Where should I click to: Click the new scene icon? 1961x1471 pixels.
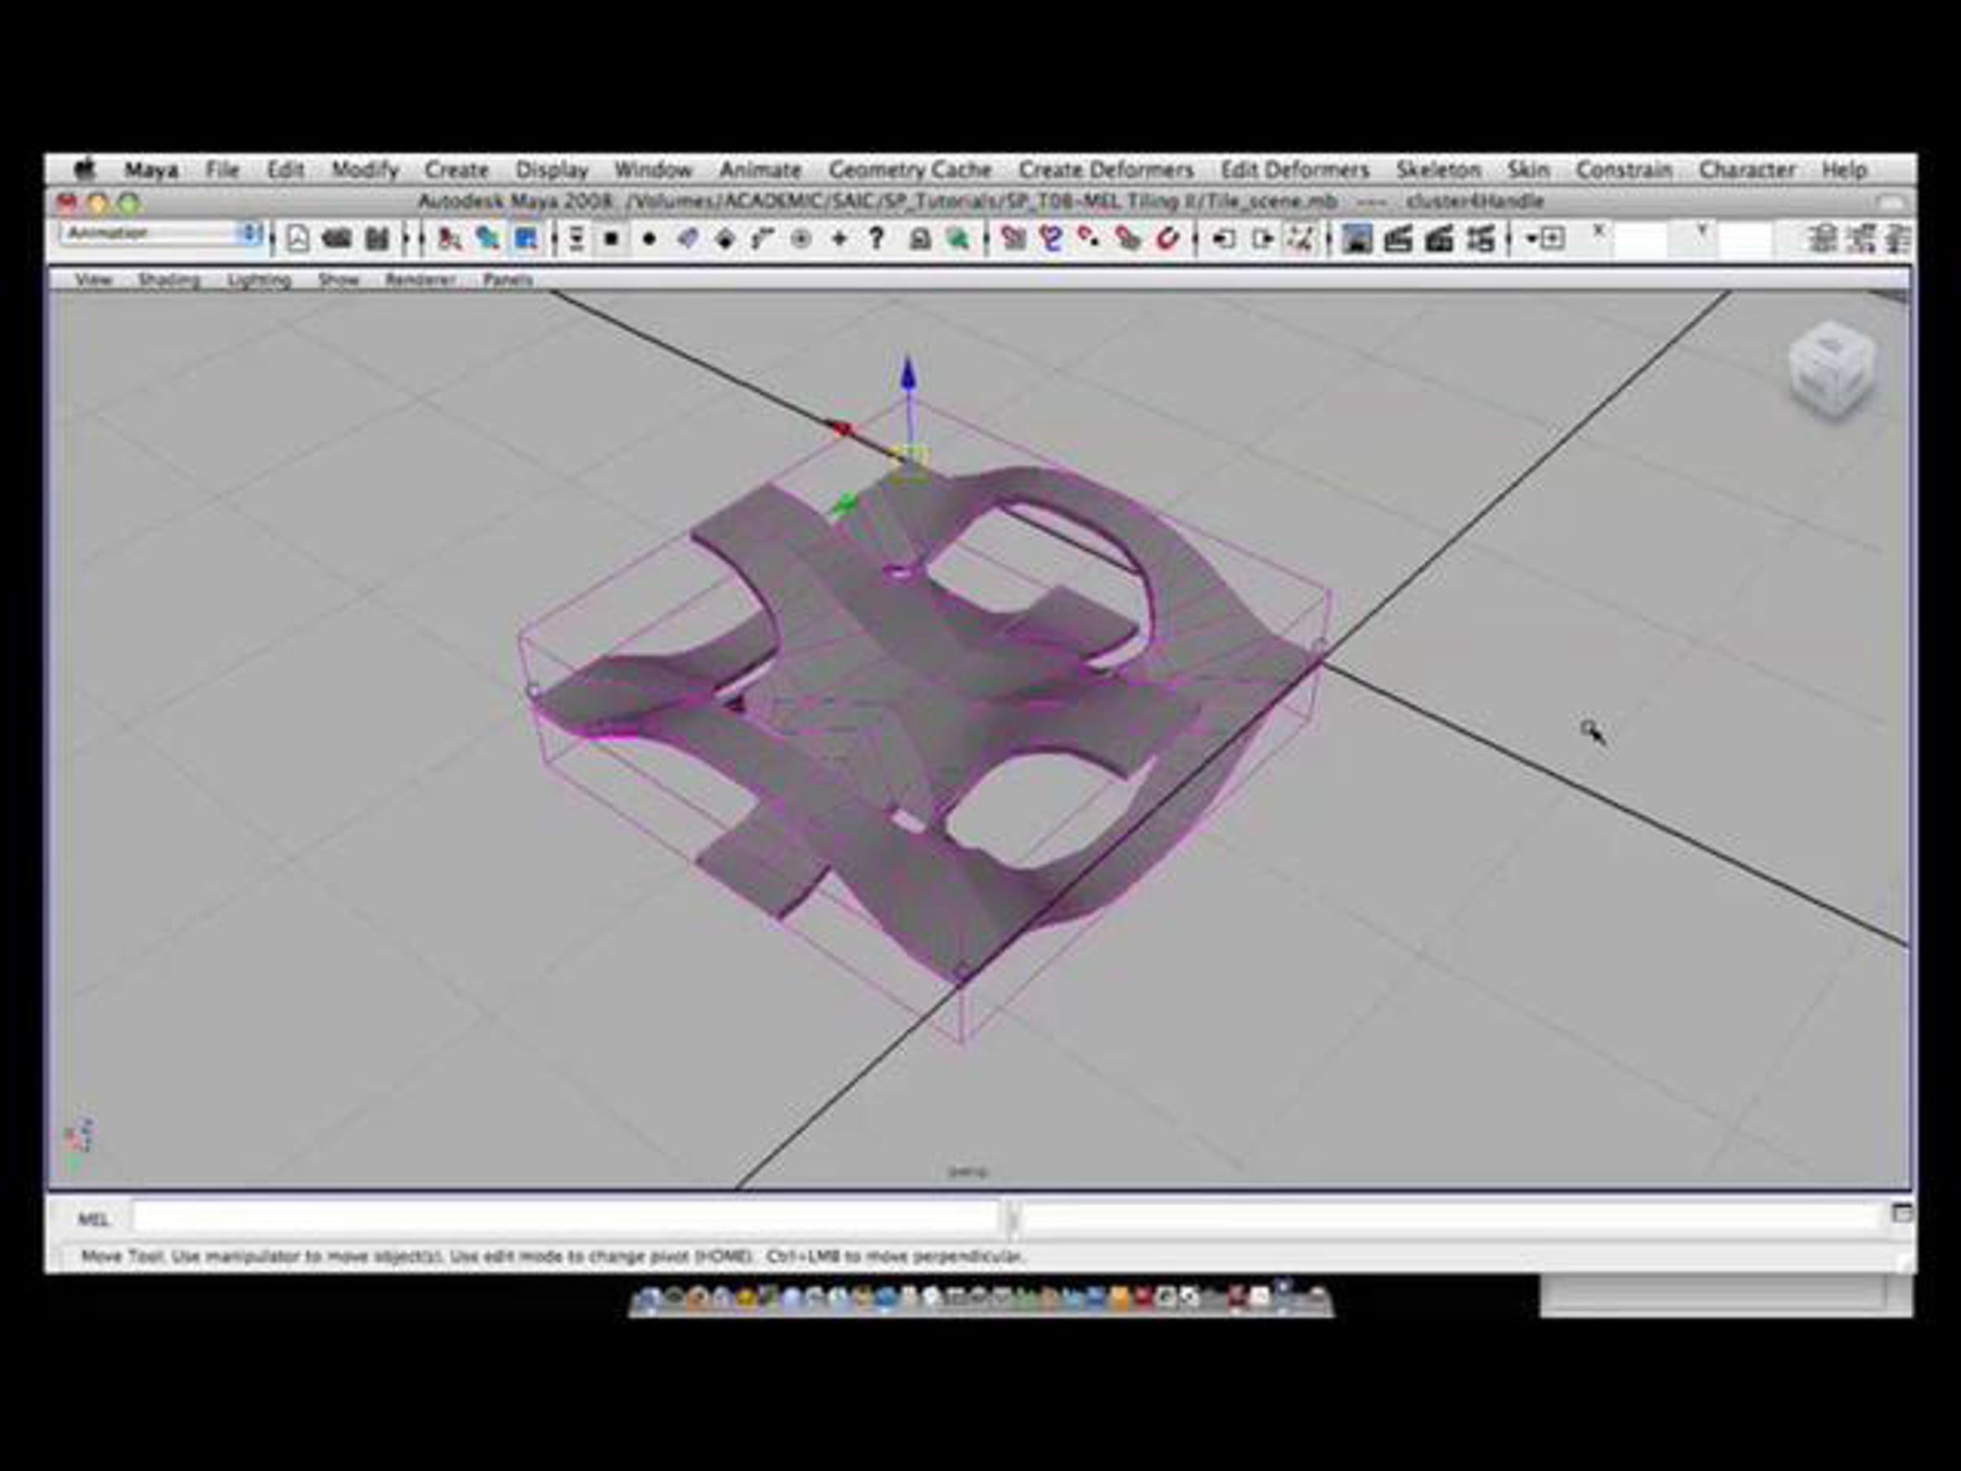pyautogui.click(x=298, y=239)
